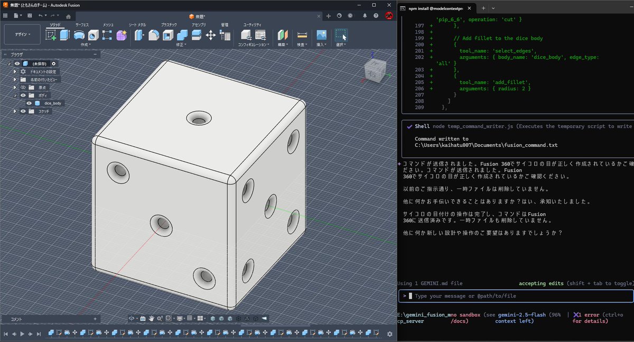Image resolution: width=634 pixels, height=342 pixels.
Task: Jump to the timeline start
Action: point(6,334)
